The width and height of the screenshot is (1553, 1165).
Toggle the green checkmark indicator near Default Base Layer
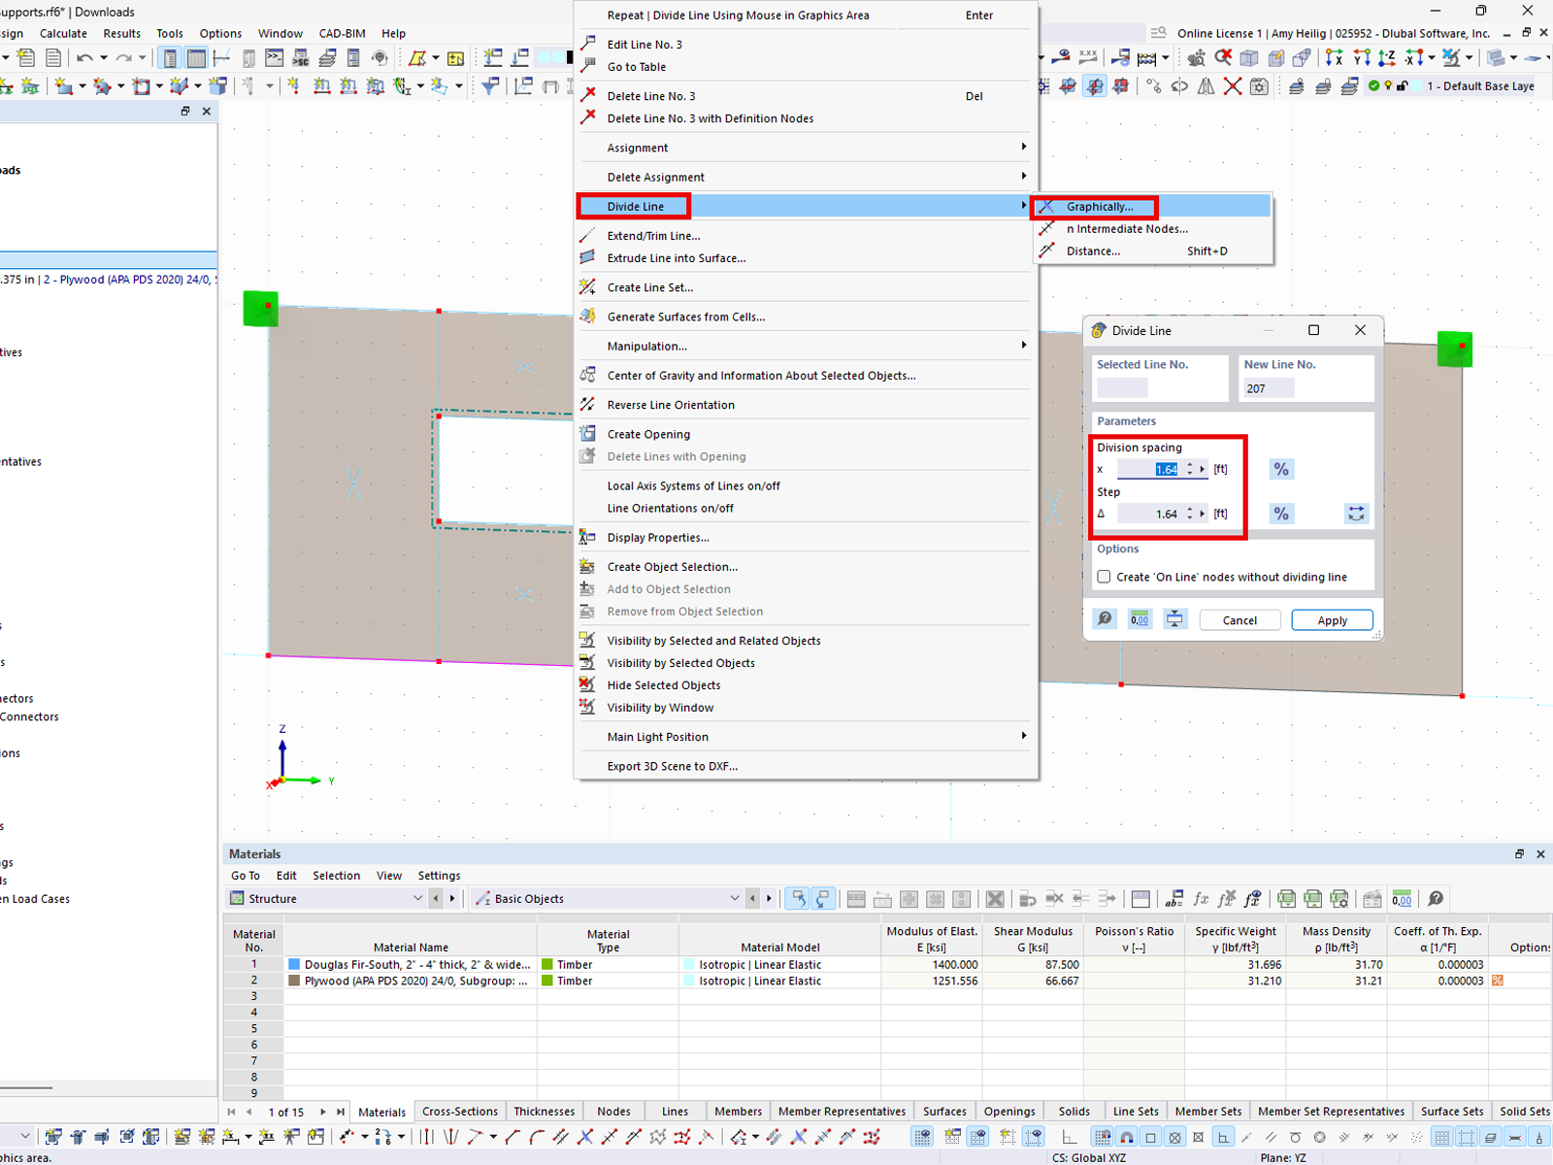(x=1373, y=85)
